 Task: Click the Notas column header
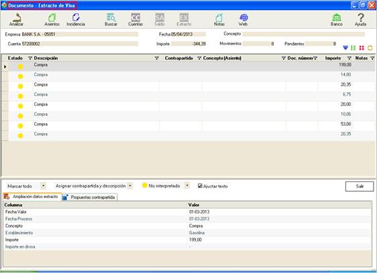[x=362, y=58]
